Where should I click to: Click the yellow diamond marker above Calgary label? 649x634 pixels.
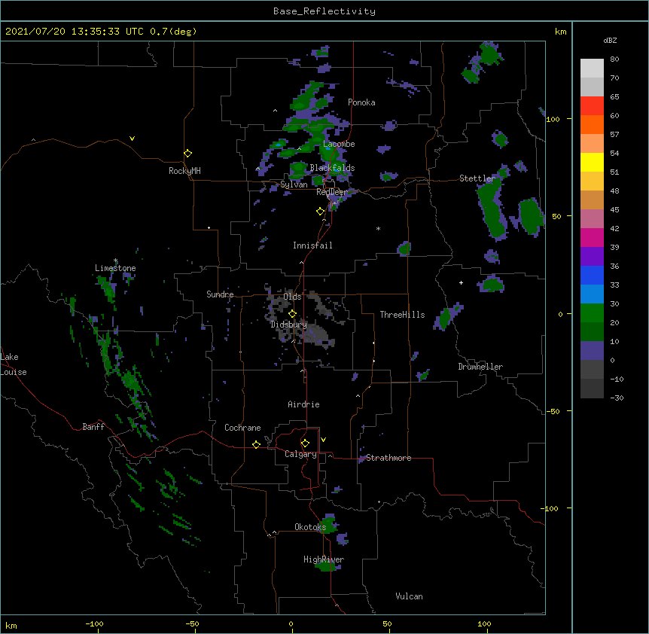tap(305, 443)
